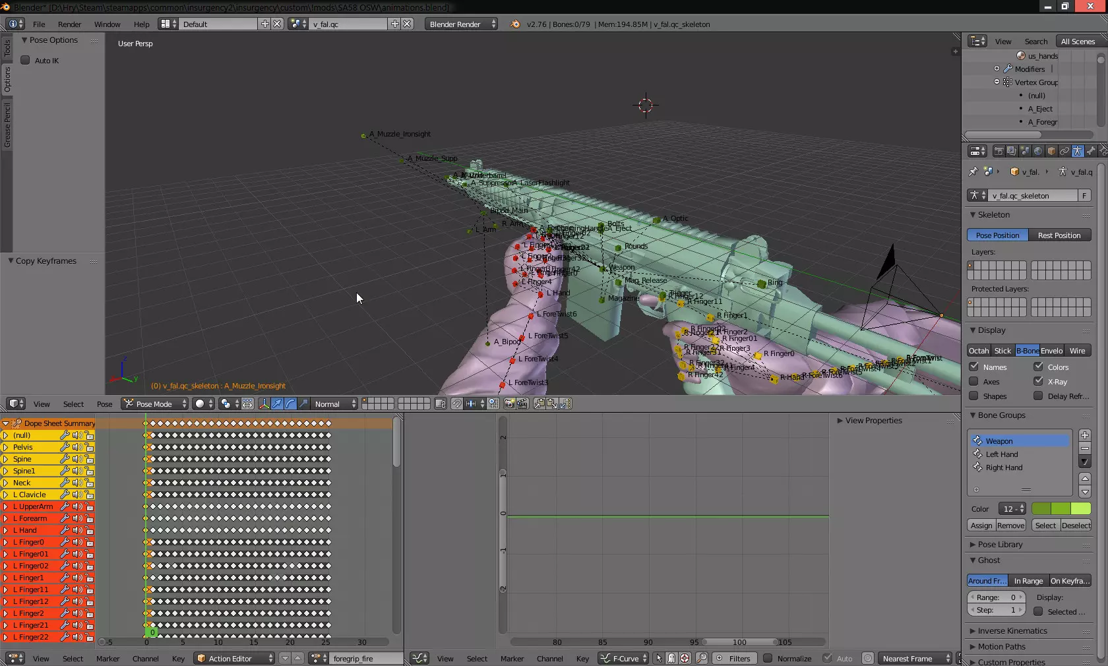The image size is (1108, 666).
Task: Open the Pose menu in 3D viewport header
Action: pos(104,404)
